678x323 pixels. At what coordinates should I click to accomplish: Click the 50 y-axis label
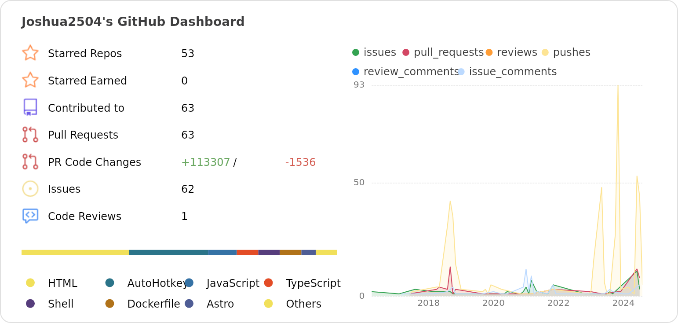tap(359, 183)
